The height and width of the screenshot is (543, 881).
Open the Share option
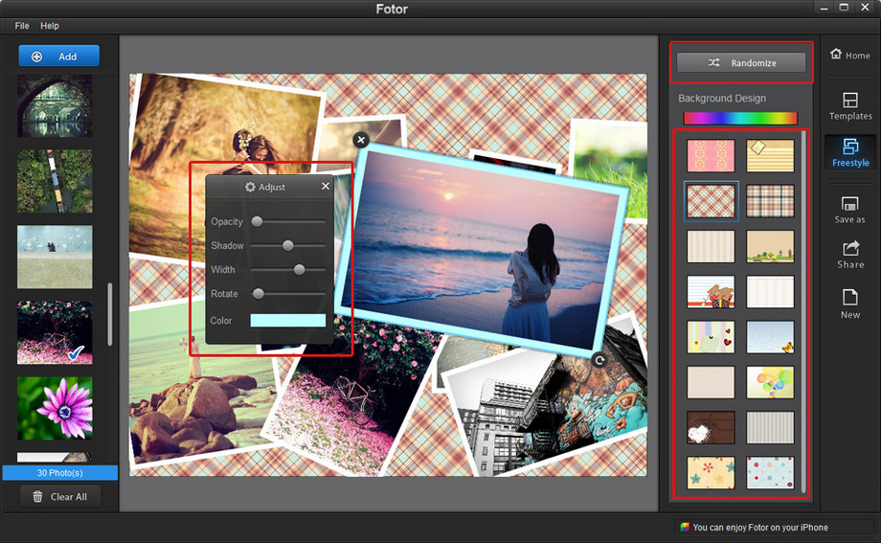[x=850, y=254]
